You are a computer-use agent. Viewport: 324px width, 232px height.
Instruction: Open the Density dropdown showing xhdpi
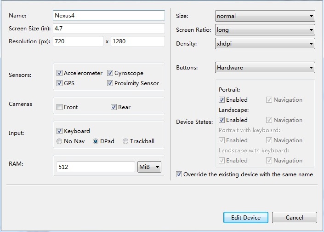click(x=265, y=43)
